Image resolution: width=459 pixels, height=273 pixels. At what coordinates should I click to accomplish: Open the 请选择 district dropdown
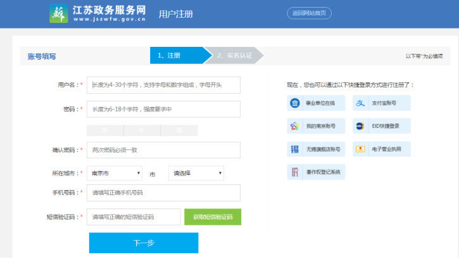coord(196,173)
